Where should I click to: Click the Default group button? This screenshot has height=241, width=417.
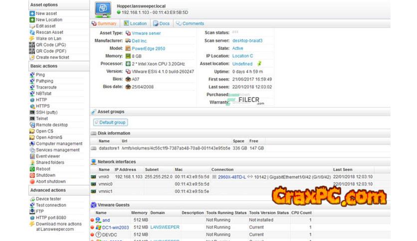pyautogui.click(x=110, y=122)
